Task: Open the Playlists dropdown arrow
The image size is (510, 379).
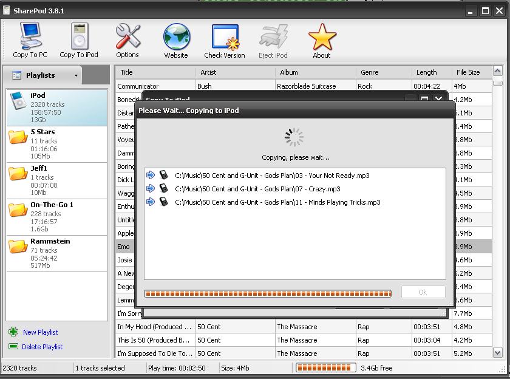Action: pos(76,75)
